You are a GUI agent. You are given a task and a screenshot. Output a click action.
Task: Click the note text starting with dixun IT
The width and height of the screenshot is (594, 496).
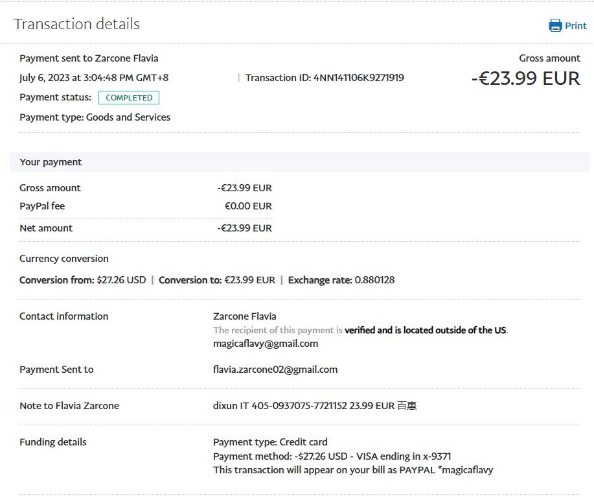(x=314, y=406)
